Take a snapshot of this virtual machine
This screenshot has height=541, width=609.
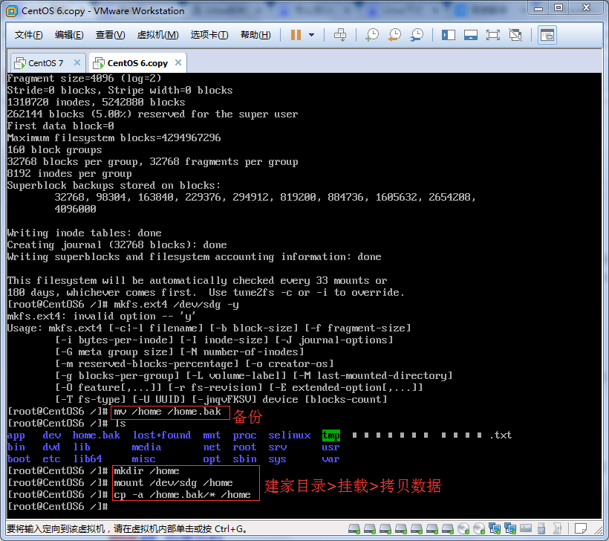point(371,35)
